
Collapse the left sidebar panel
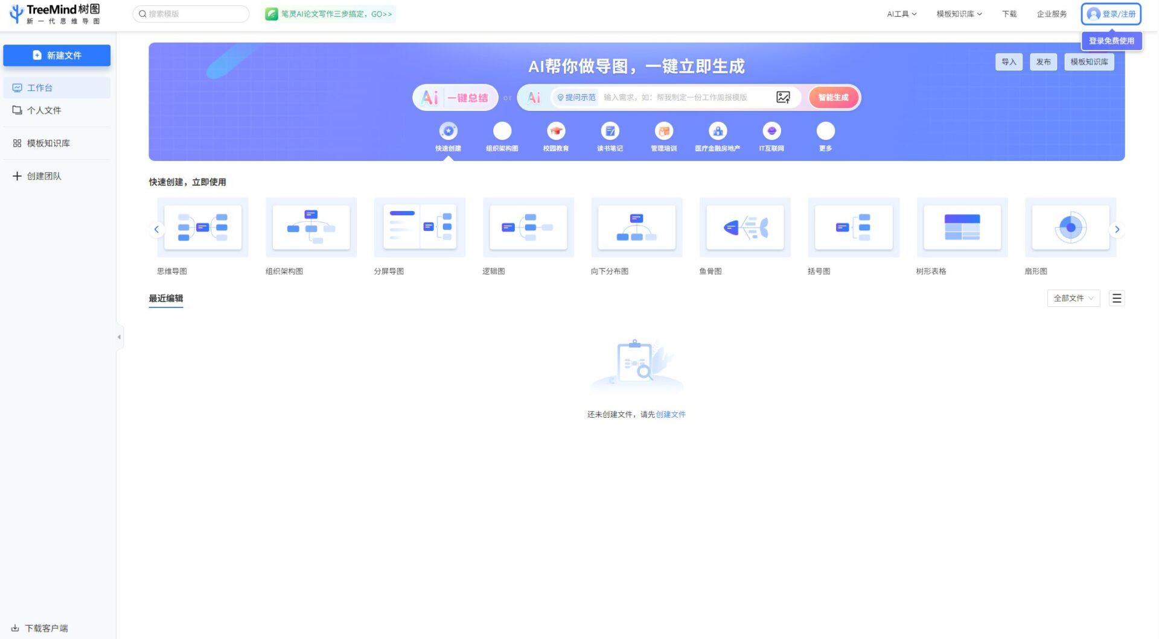tap(119, 336)
